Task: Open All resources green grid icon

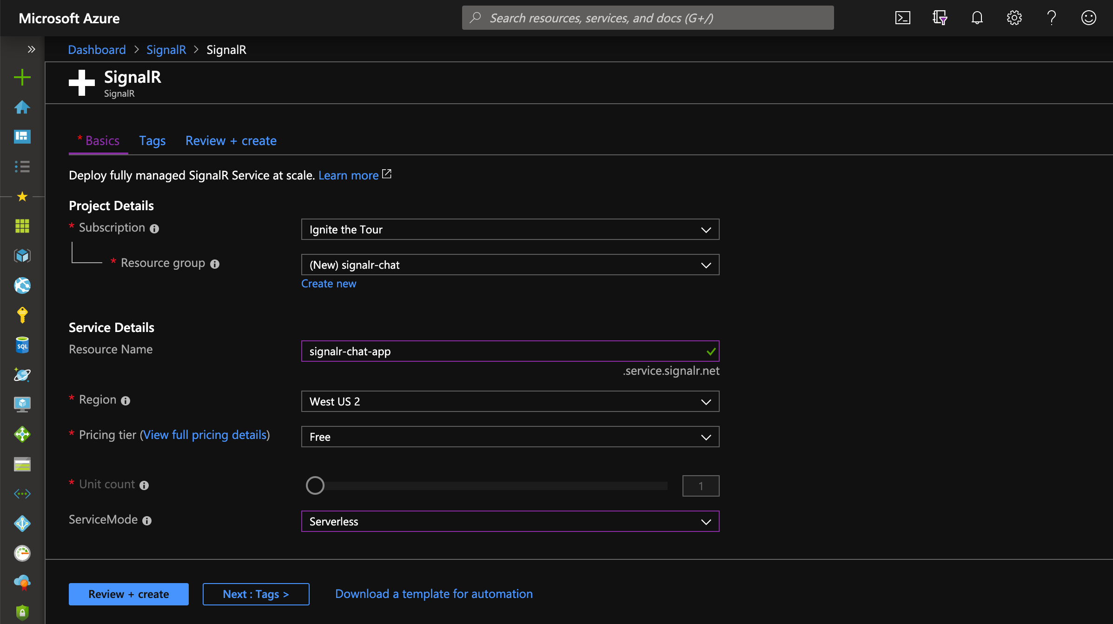Action: [x=22, y=226]
